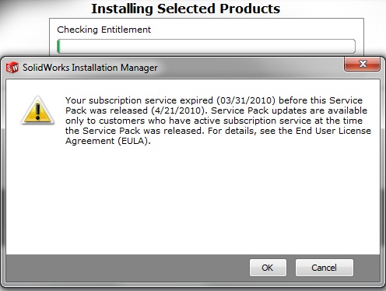Click the Checking Entitlement progress bar
The image size is (386, 291).
tap(206, 47)
